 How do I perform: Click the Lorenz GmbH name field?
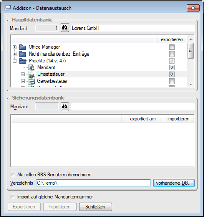(133, 28)
